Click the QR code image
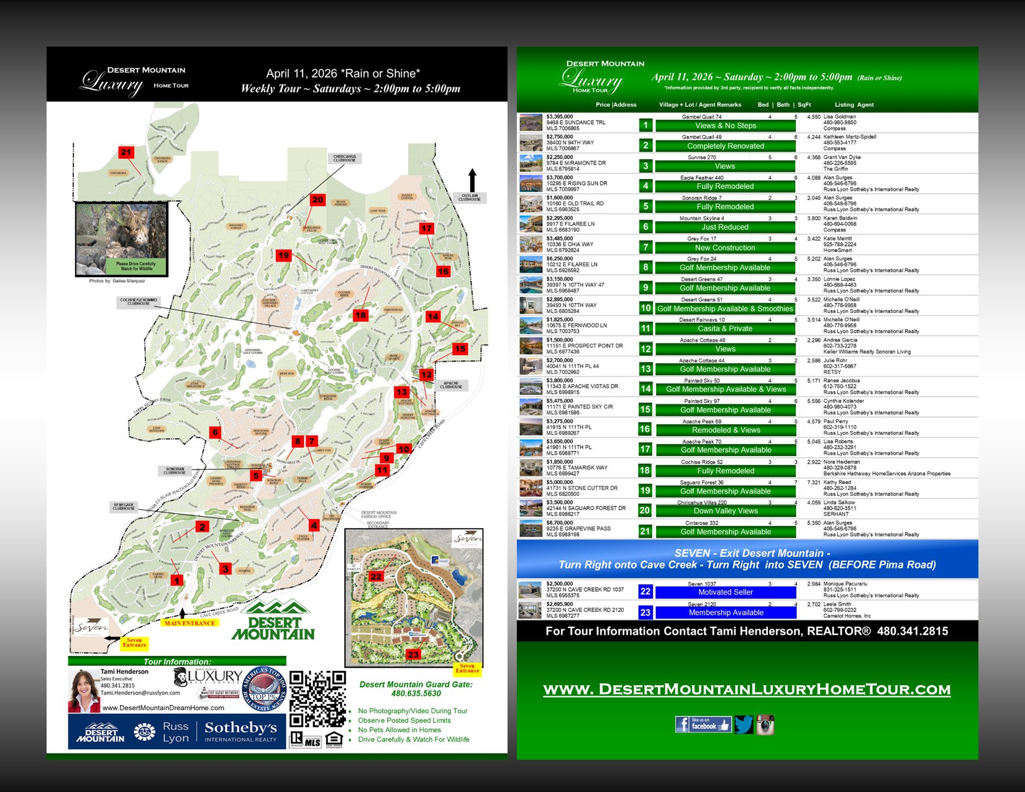The width and height of the screenshot is (1025, 792). [317, 698]
